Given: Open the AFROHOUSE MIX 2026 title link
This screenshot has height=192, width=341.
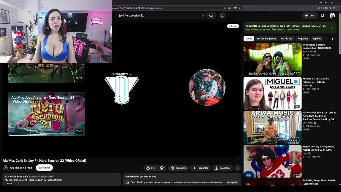Looking at the screenshot, I should 319,116.
